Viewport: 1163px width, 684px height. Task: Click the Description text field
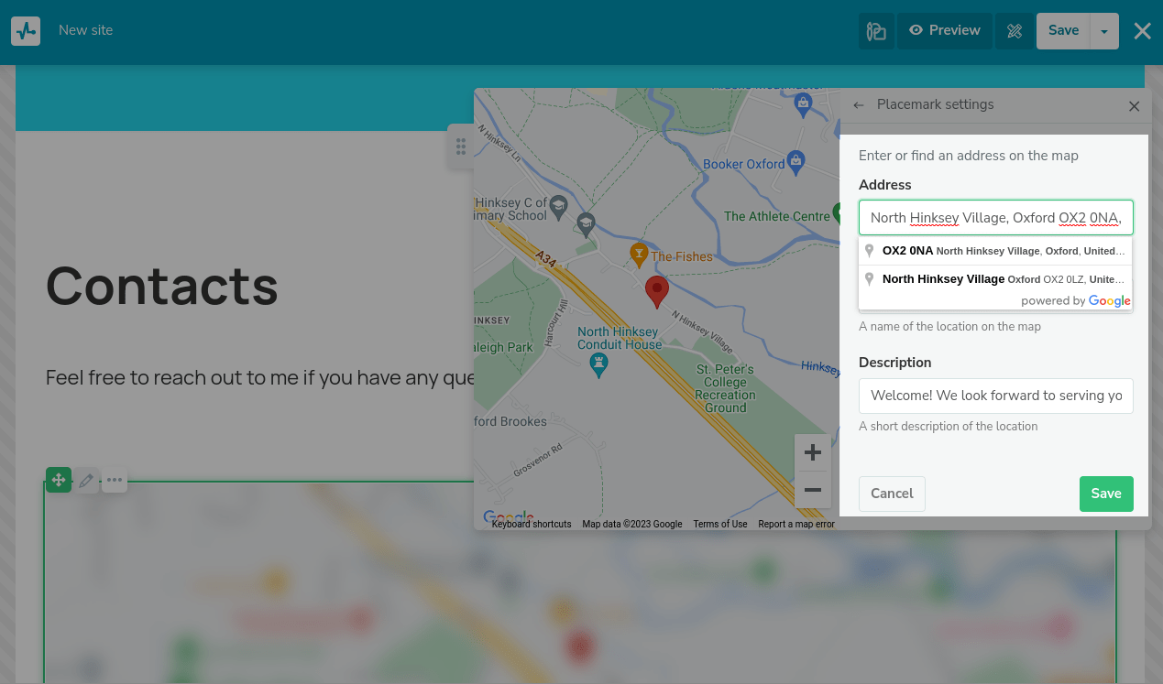(995, 396)
